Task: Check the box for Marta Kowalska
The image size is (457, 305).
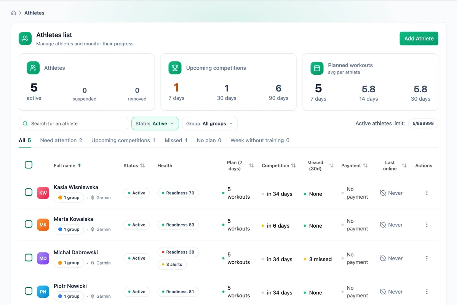Action: click(29, 224)
